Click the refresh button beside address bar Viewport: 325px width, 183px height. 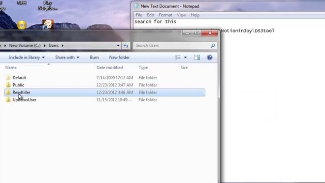[x=126, y=46]
